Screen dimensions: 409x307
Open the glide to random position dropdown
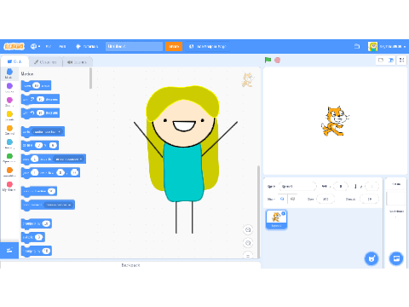(x=69, y=159)
